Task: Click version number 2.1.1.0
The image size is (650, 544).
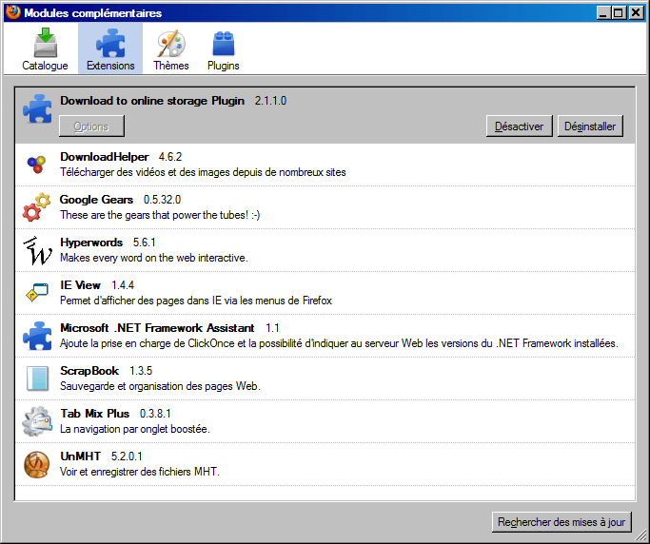Action: pyautogui.click(x=270, y=101)
